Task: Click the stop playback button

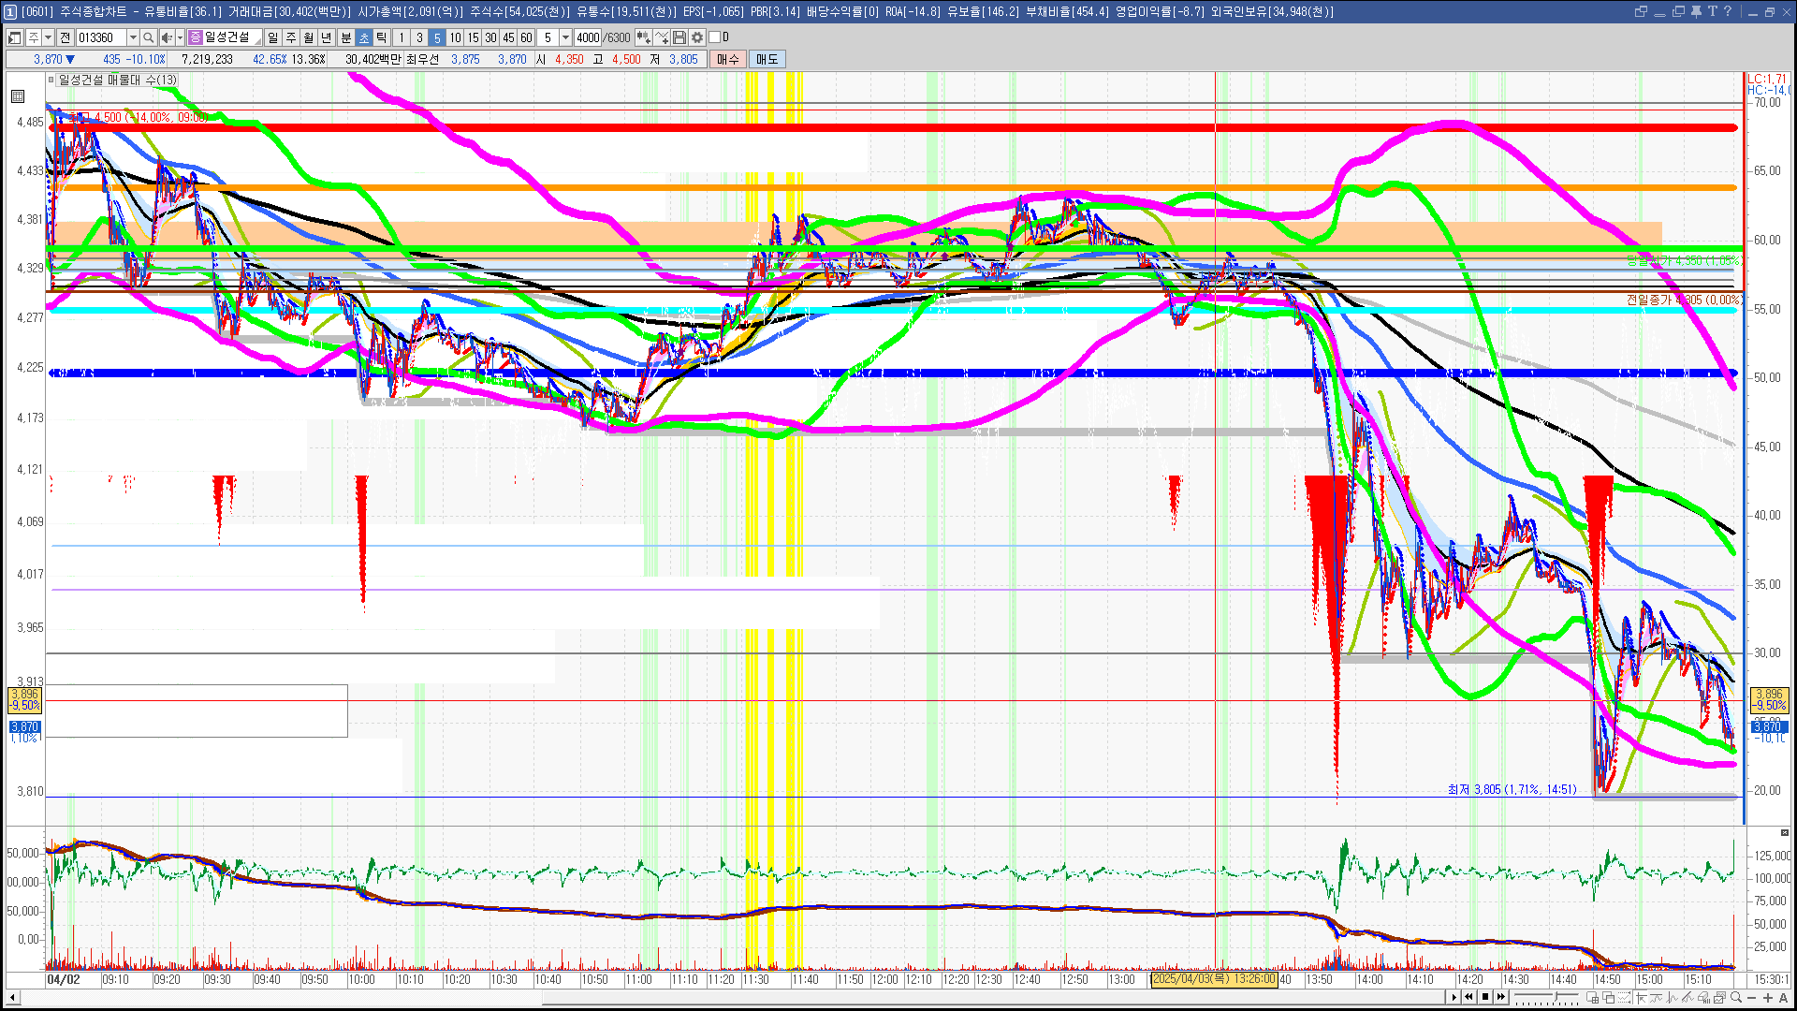Action: point(1485,997)
